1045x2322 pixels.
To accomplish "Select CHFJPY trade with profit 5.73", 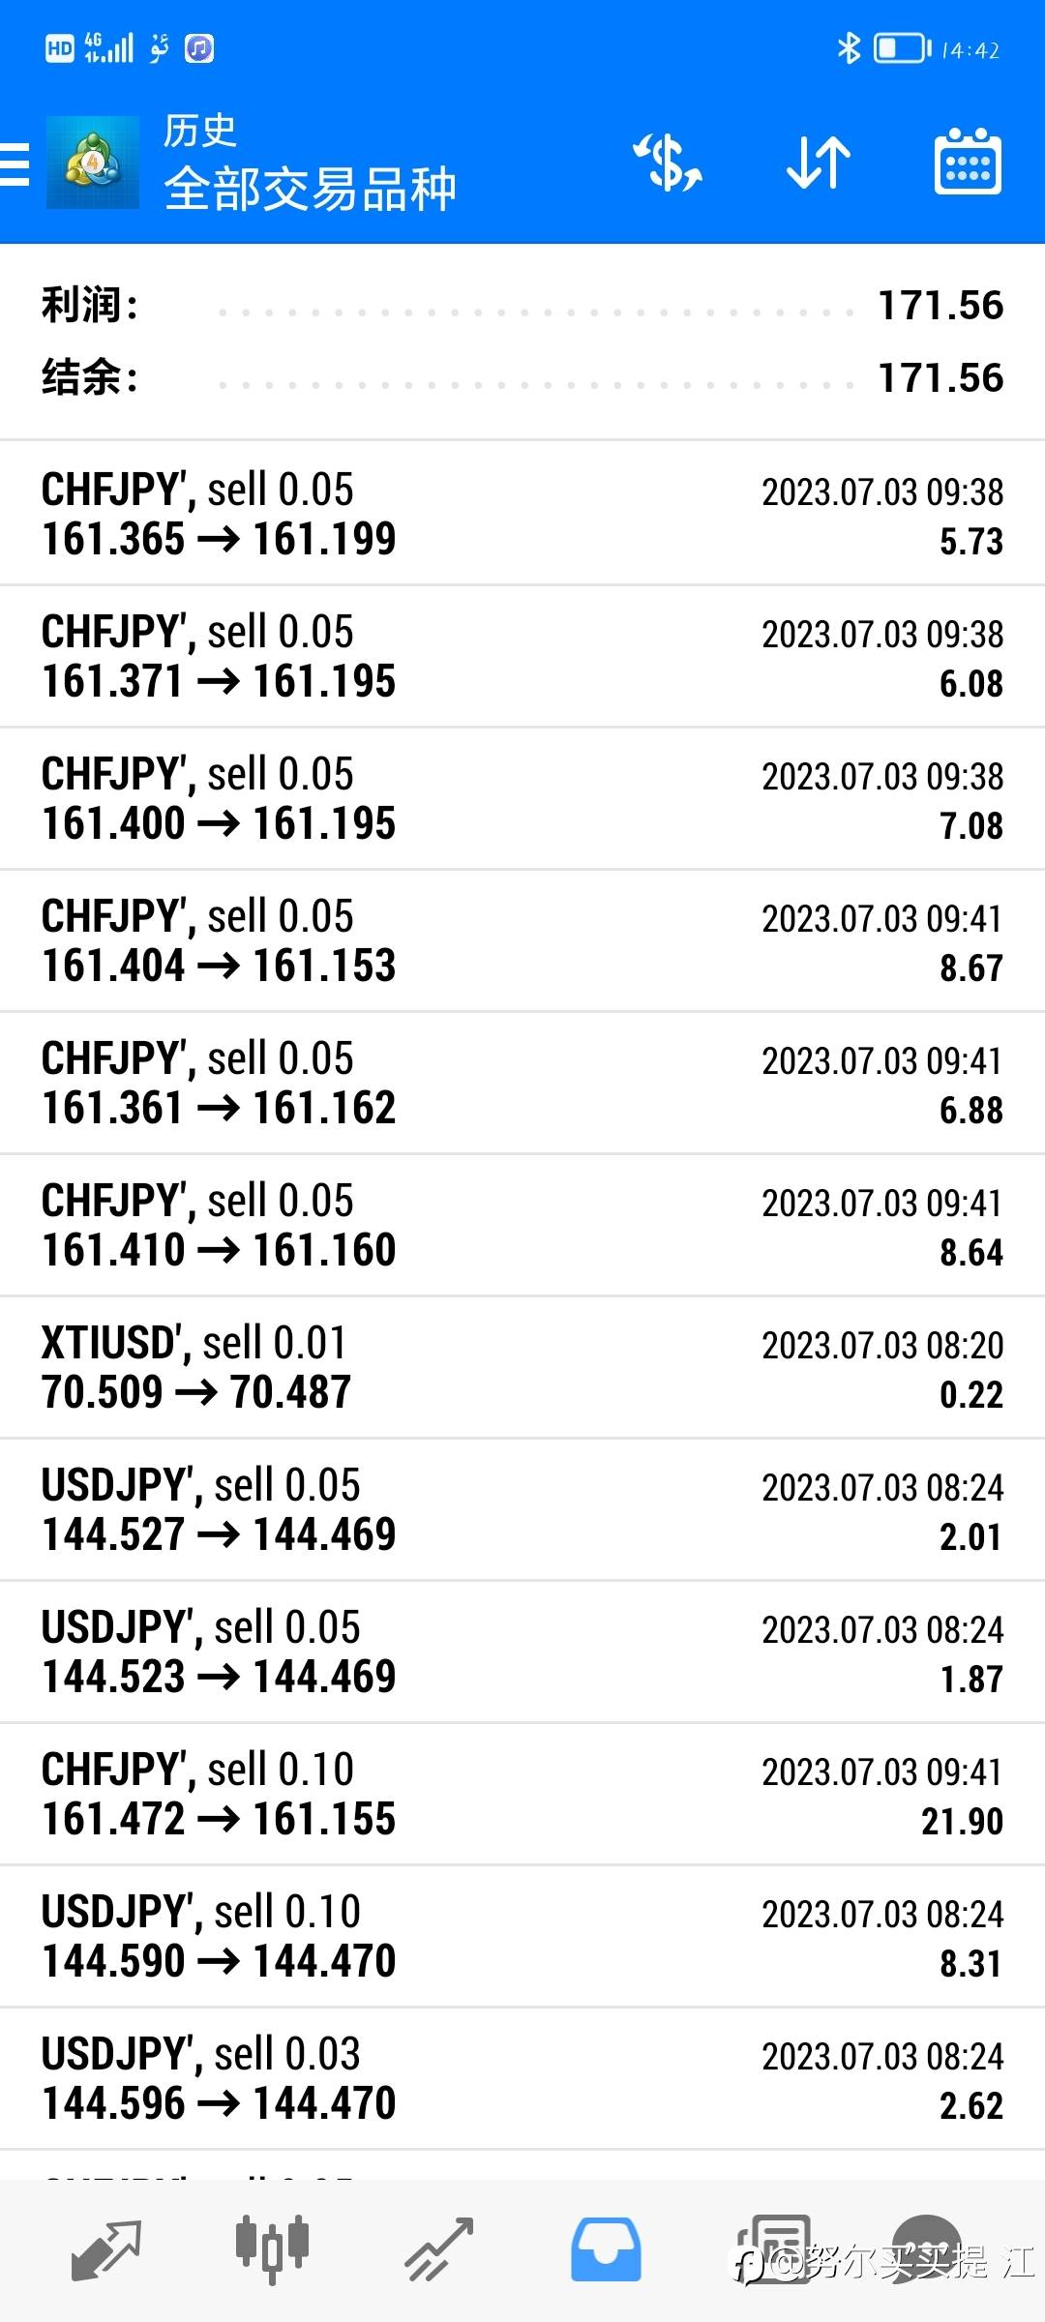I will point(522,514).
